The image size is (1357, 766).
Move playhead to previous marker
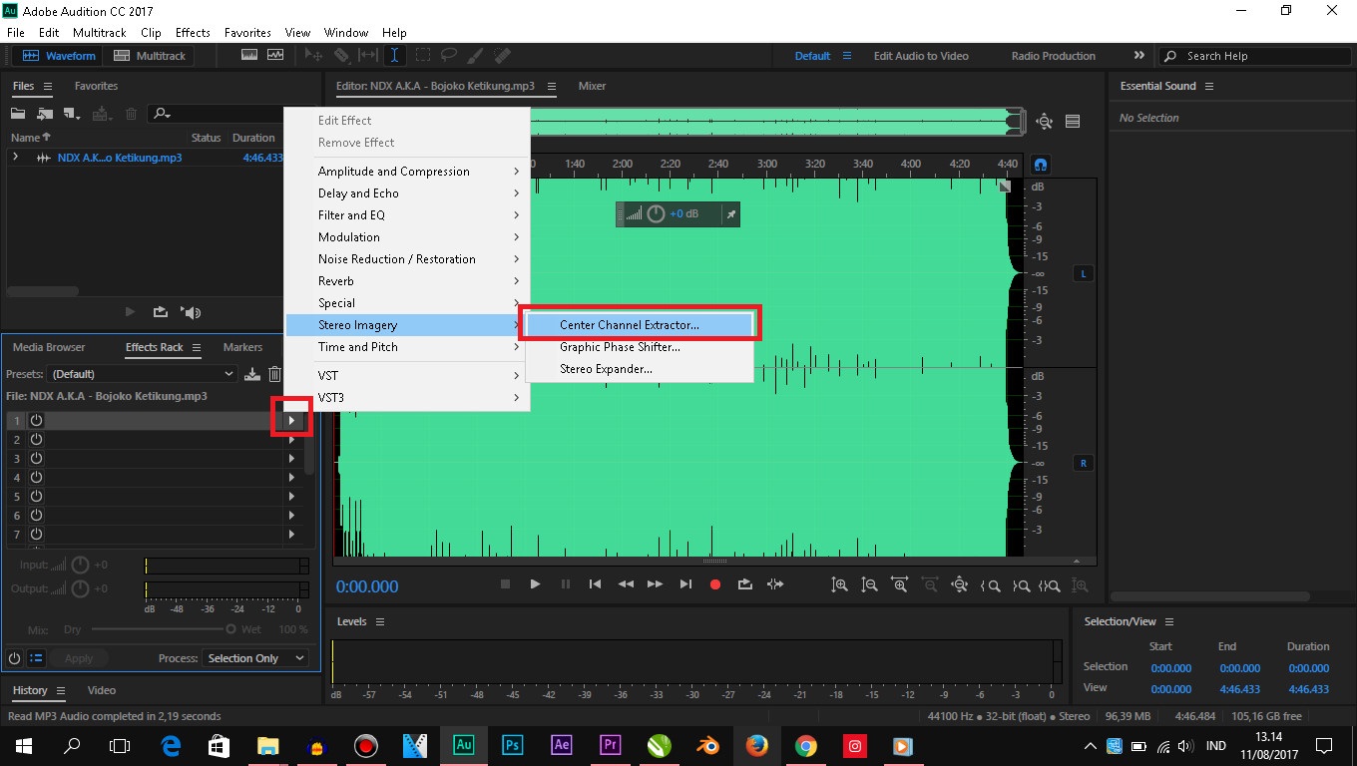pos(595,584)
